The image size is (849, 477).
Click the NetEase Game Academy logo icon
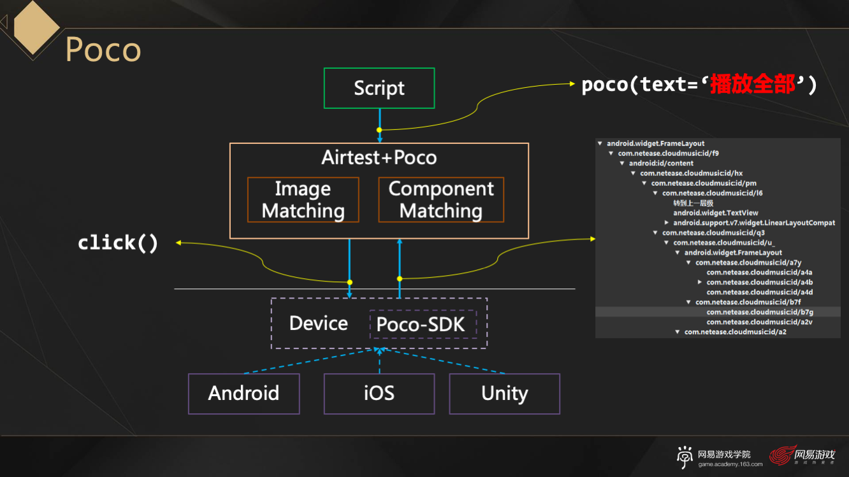(x=685, y=457)
